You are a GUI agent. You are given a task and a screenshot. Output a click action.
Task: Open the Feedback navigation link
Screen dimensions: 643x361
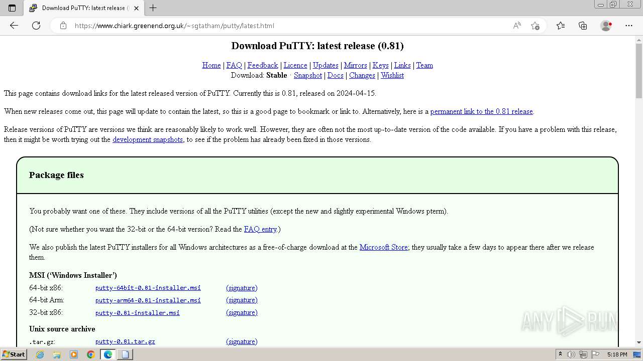coord(263,65)
